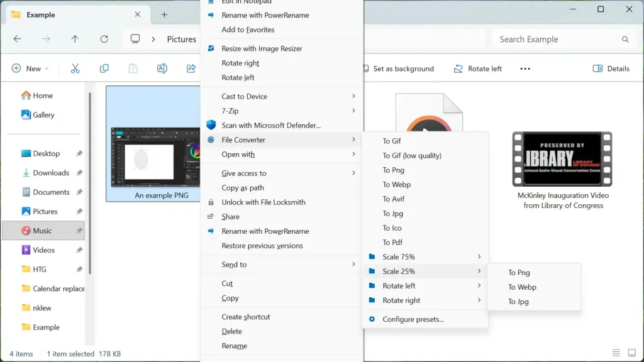Convert the image To Webp
Viewport: 644px width, 362px height.
pyautogui.click(x=397, y=184)
